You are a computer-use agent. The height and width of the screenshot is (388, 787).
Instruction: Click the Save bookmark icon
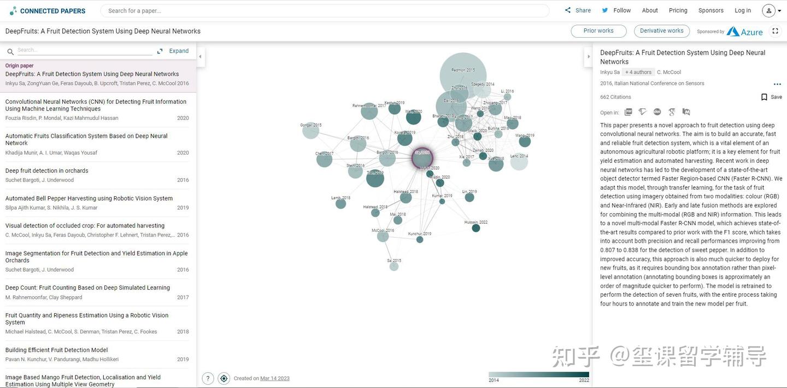764,97
